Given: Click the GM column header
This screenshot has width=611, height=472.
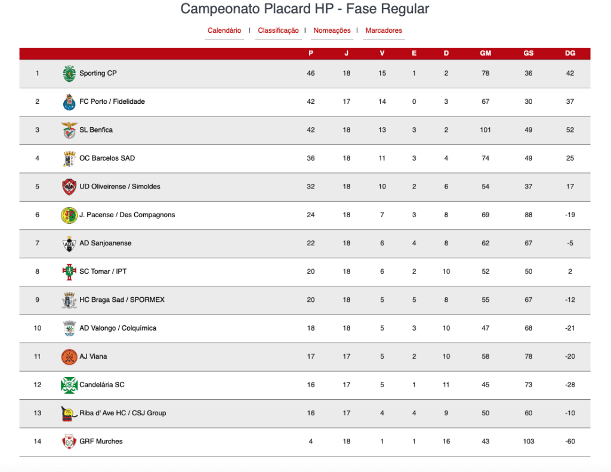Looking at the screenshot, I should (486, 53).
